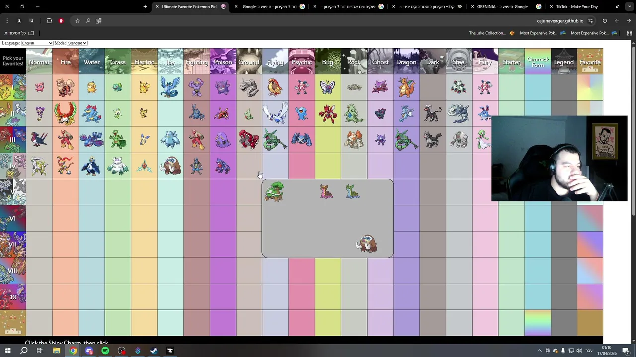The width and height of the screenshot is (636, 357).
Task: Open a new browser tab
Action: (145, 7)
